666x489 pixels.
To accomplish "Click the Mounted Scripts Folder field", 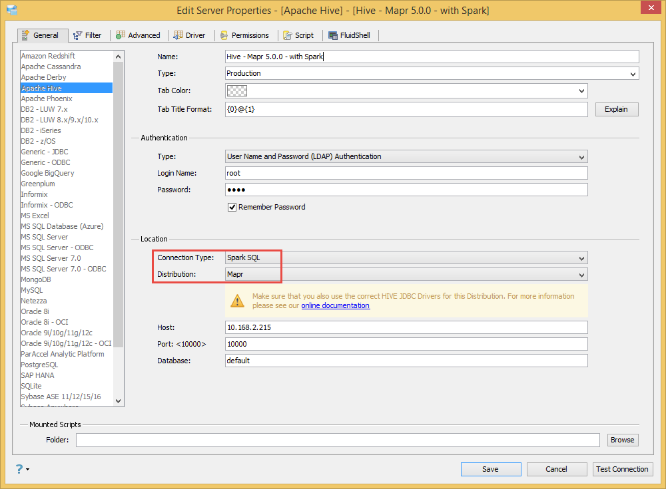I will 338,440.
